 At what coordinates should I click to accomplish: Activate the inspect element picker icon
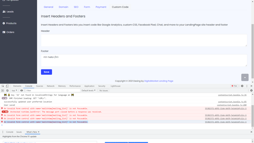pos(3,86)
